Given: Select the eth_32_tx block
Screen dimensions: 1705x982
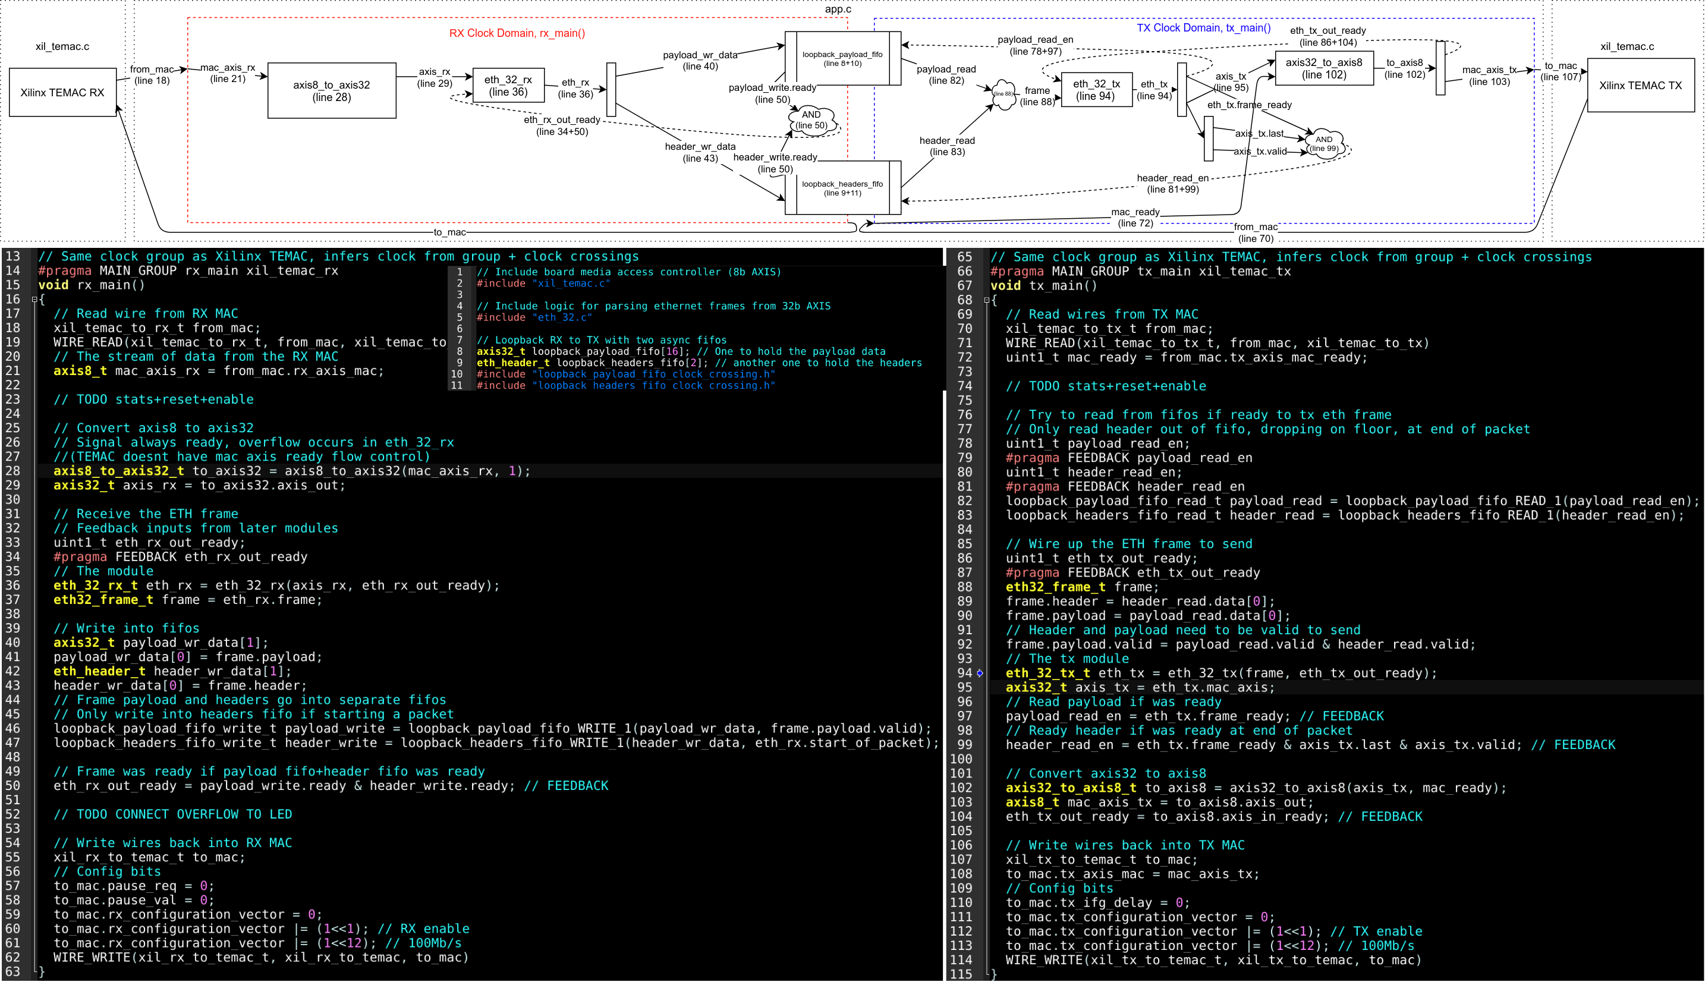Looking at the screenshot, I should click(1096, 90).
